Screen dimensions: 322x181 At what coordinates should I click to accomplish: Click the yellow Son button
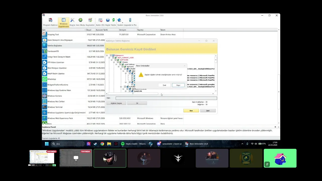(191, 111)
